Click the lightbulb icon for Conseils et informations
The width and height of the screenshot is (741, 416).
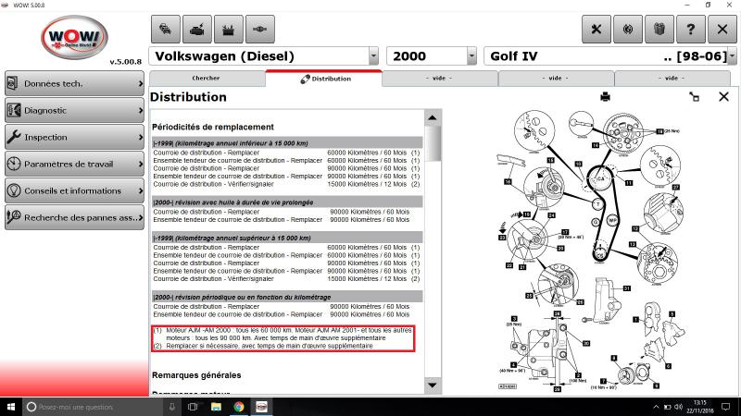tap(13, 190)
